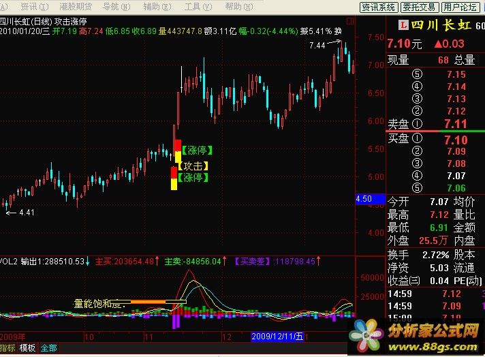Viewport: 485px width, 357px height.
Task: Click the 外盘 25.5万 value
Action: pos(433,240)
